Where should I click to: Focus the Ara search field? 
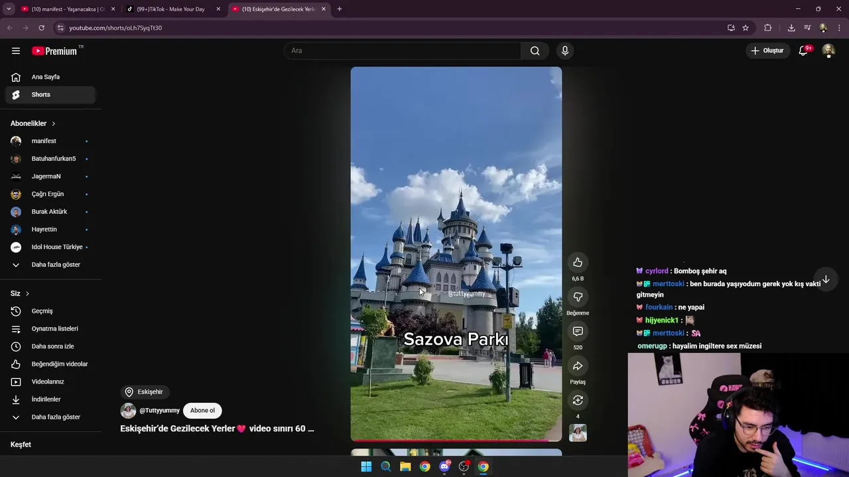(403, 50)
